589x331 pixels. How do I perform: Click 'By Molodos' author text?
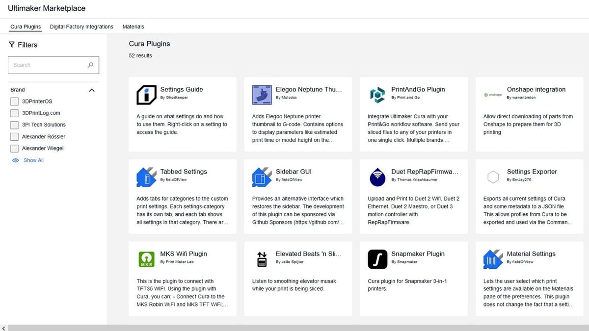tap(286, 98)
